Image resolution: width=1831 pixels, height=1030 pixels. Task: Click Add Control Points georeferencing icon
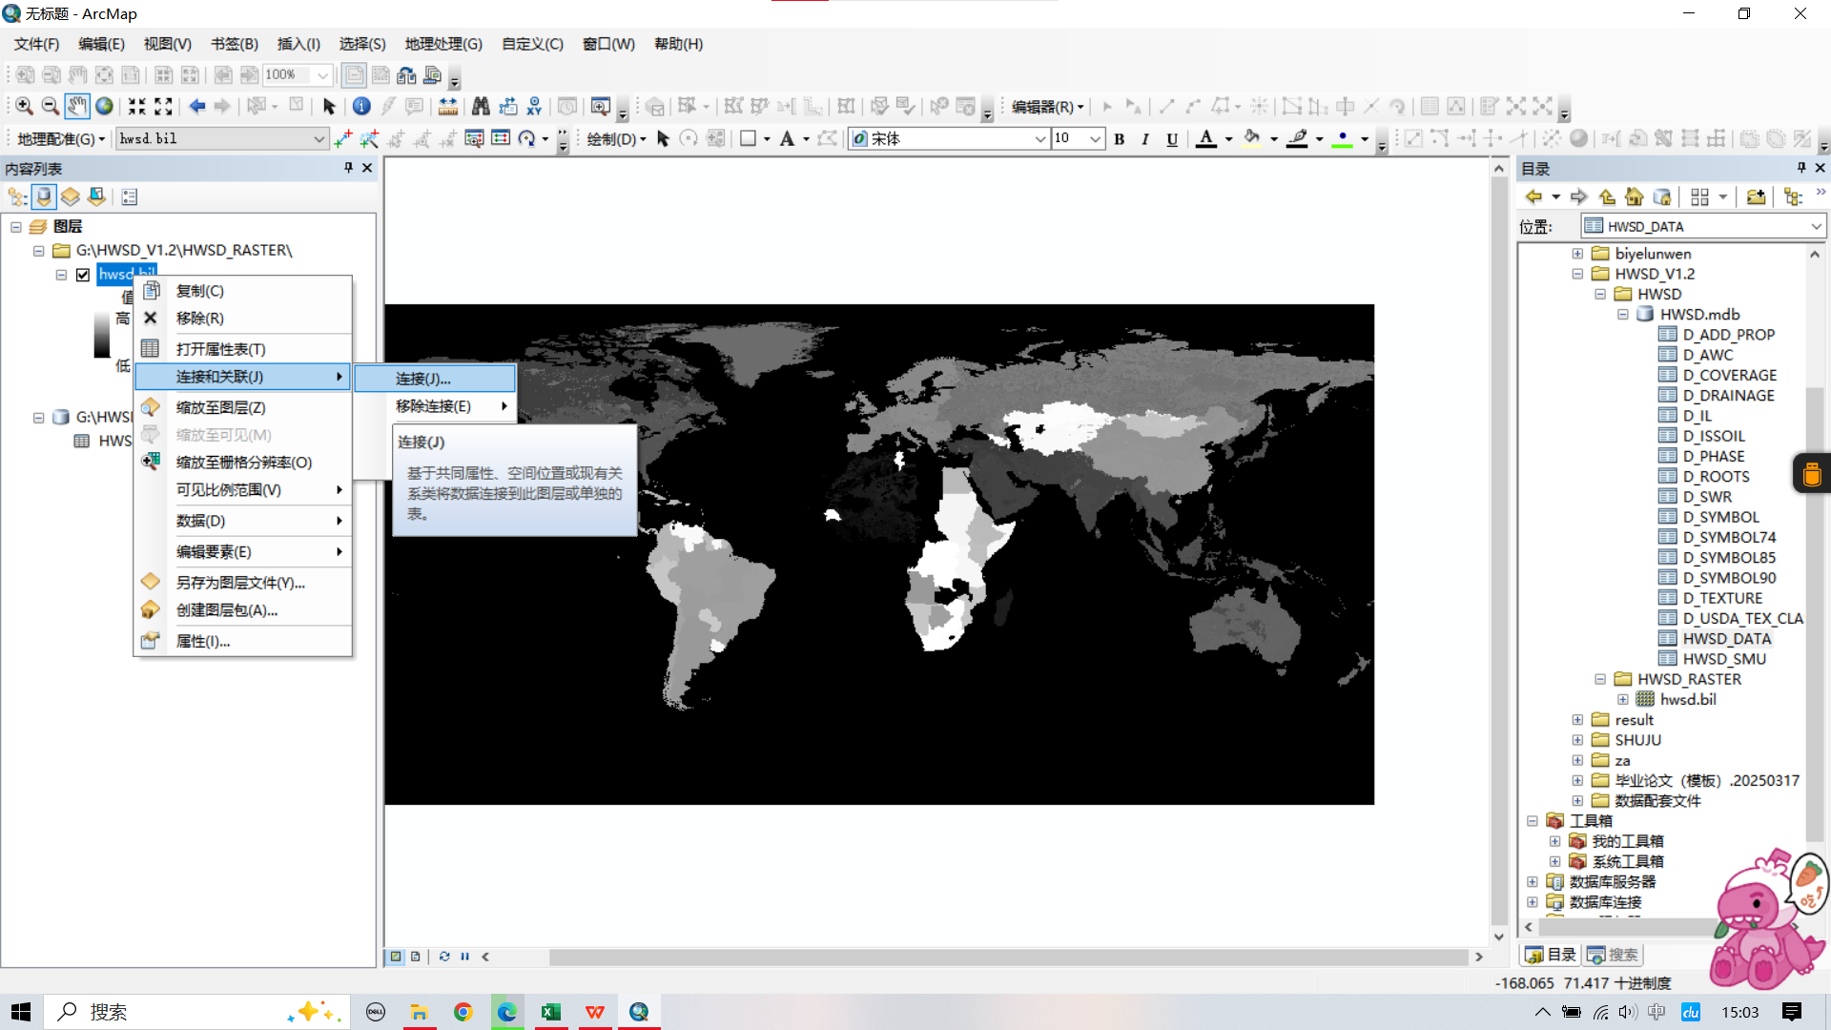tap(342, 139)
